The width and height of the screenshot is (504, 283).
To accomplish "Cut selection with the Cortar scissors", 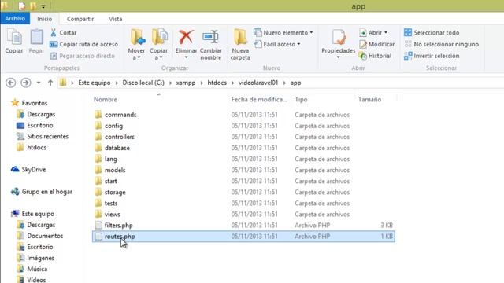I will (x=63, y=33).
